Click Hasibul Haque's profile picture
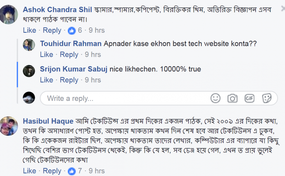Image resolution: width=285 pixels, height=176 pixels. click(9, 127)
